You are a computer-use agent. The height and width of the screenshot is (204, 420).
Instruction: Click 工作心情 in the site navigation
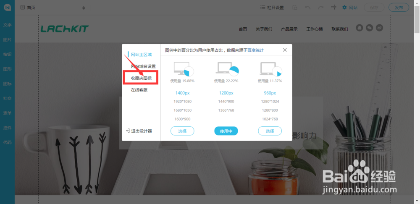[x=315, y=29]
